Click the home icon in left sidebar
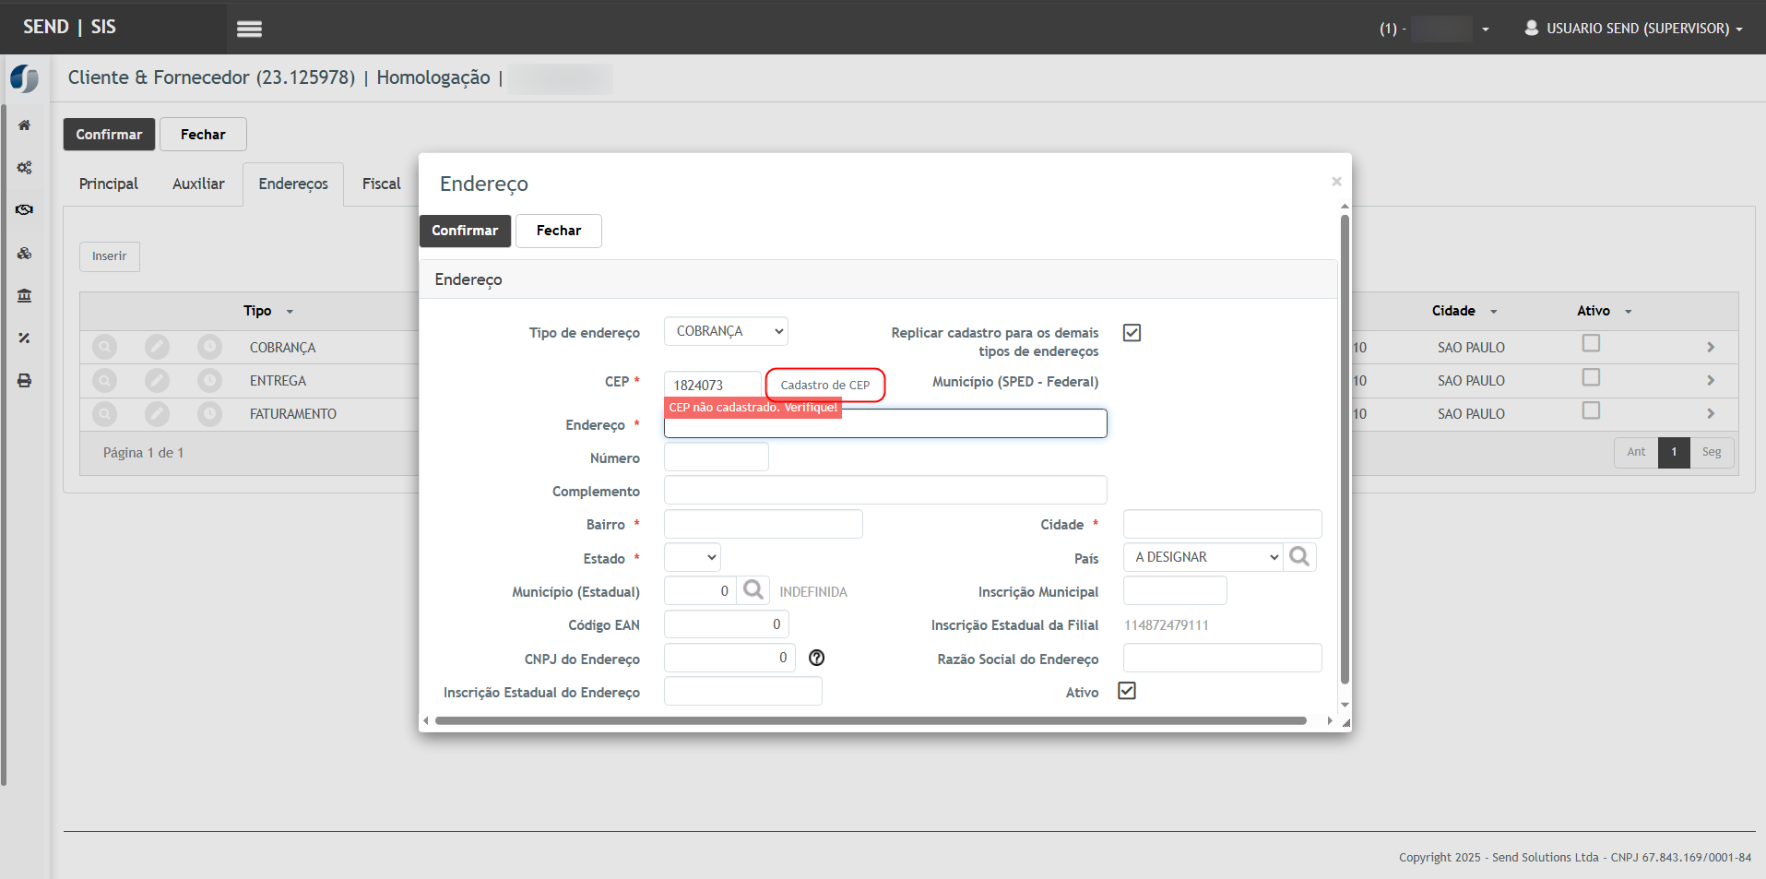The height and width of the screenshot is (879, 1766). pos(25,125)
